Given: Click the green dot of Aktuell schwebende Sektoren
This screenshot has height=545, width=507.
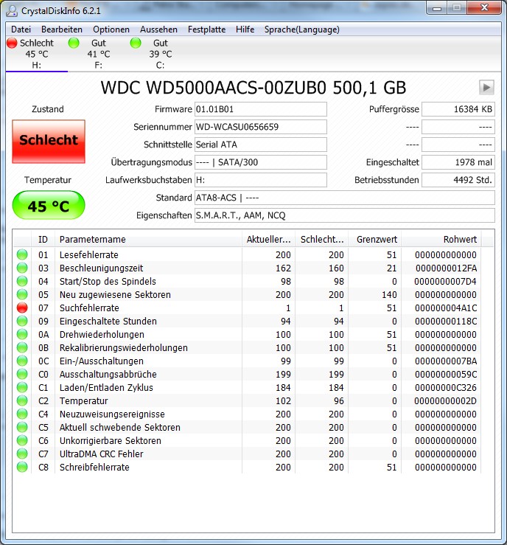Looking at the screenshot, I should [22, 427].
